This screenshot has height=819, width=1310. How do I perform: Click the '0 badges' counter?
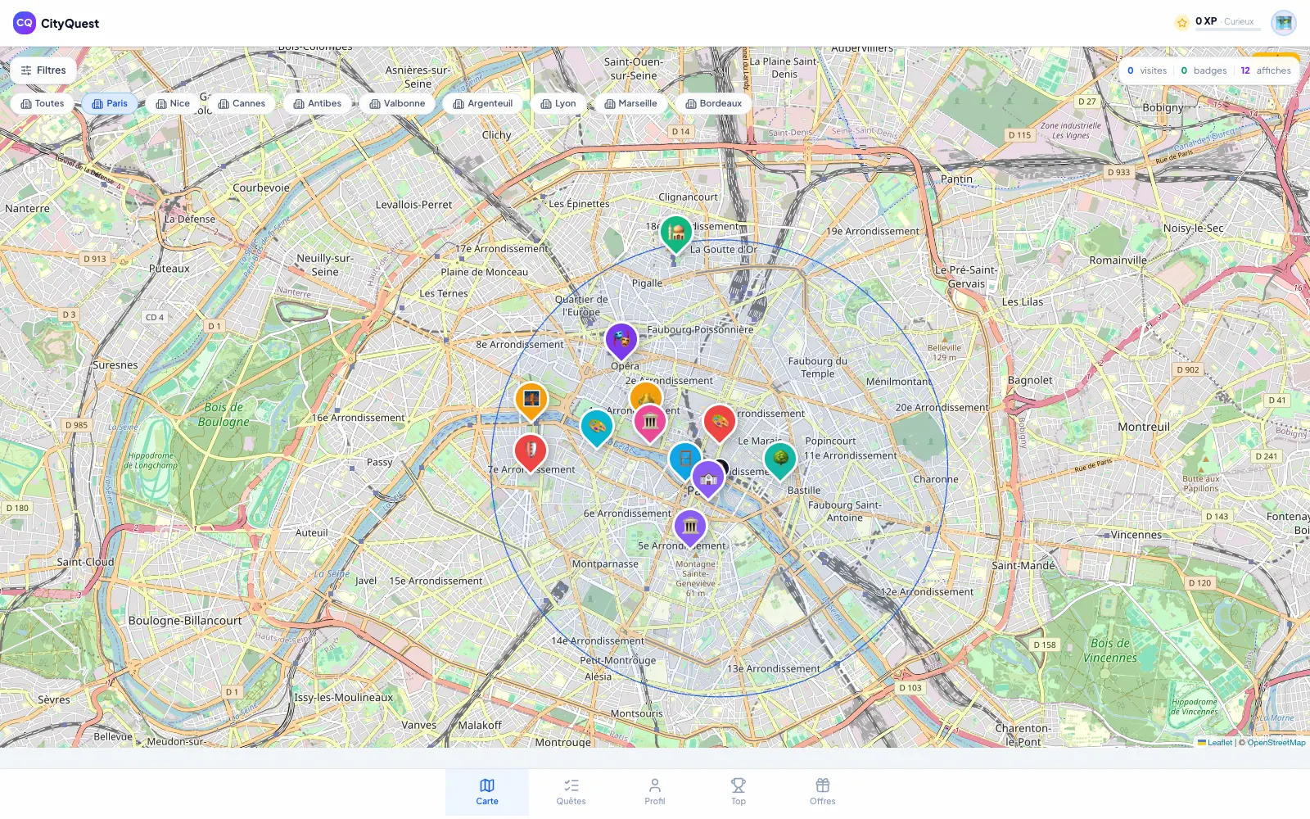click(x=1204, y=70)
